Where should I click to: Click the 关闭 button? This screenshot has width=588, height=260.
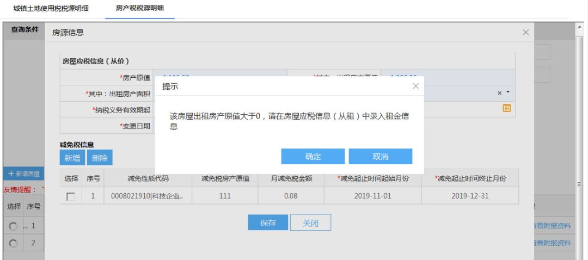[x=310, y=222]
